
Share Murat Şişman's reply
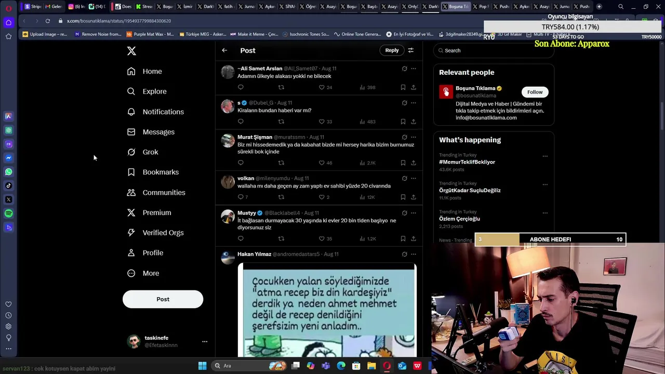414,163
